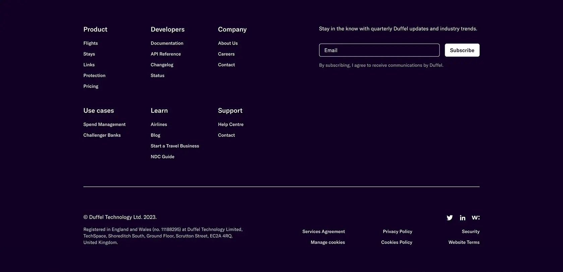This screenshot has height=272, width=563.
Task: Visit the Careers link
Action: click(226, 54)
